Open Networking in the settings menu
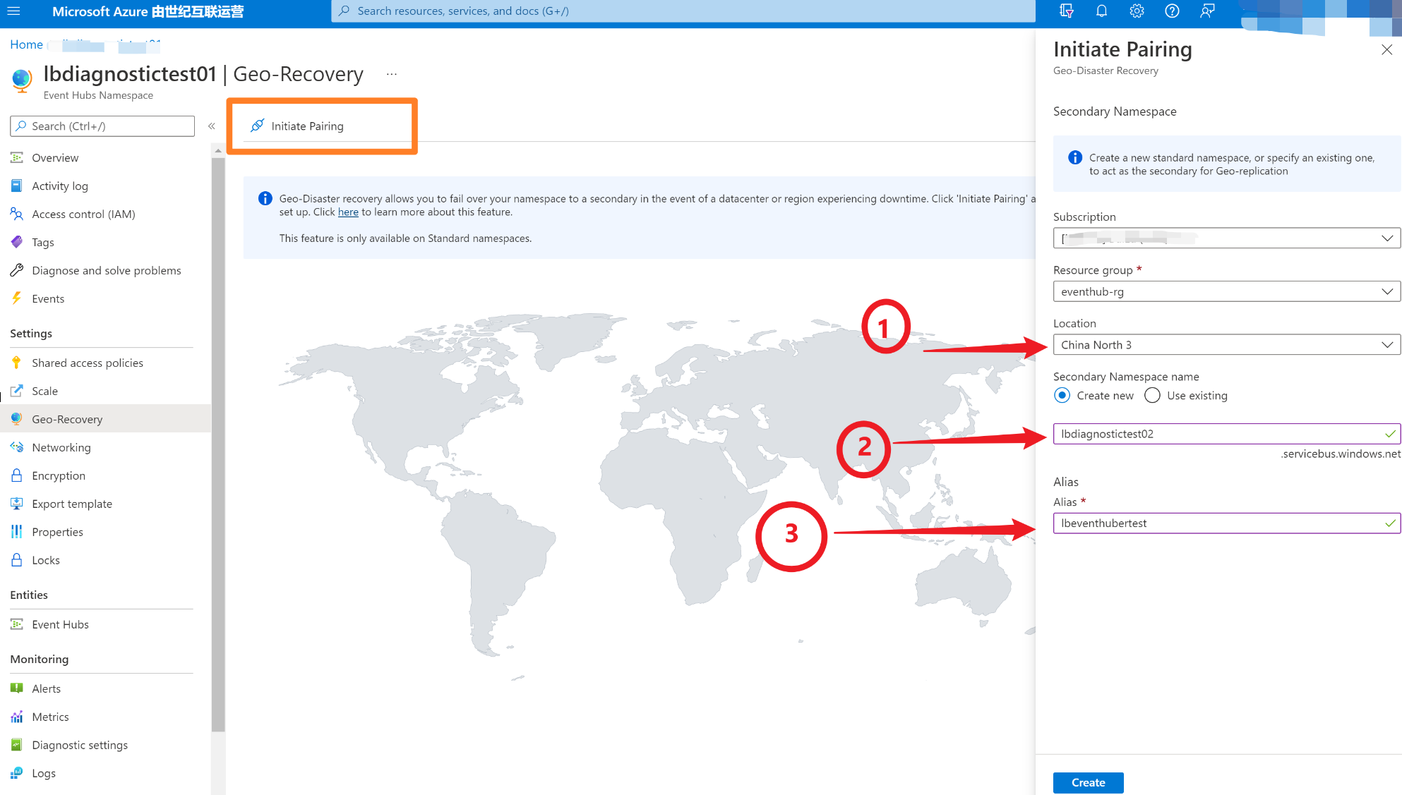 click(61, 447)
